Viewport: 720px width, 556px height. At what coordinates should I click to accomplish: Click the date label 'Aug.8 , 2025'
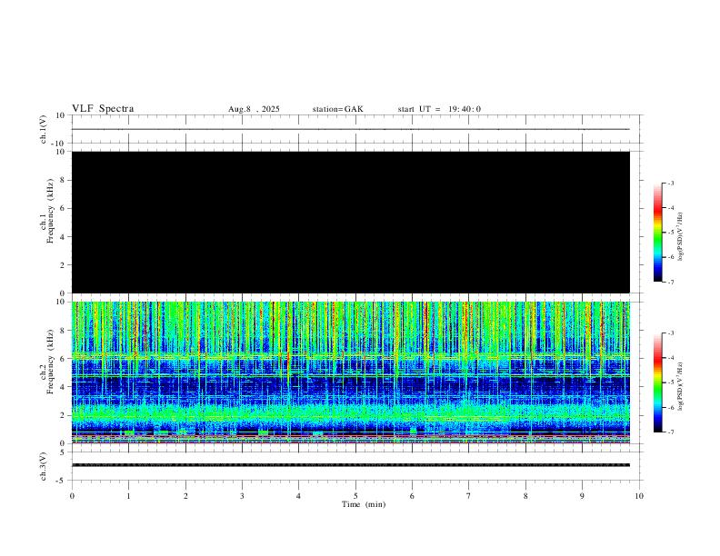tap(254, 109)
